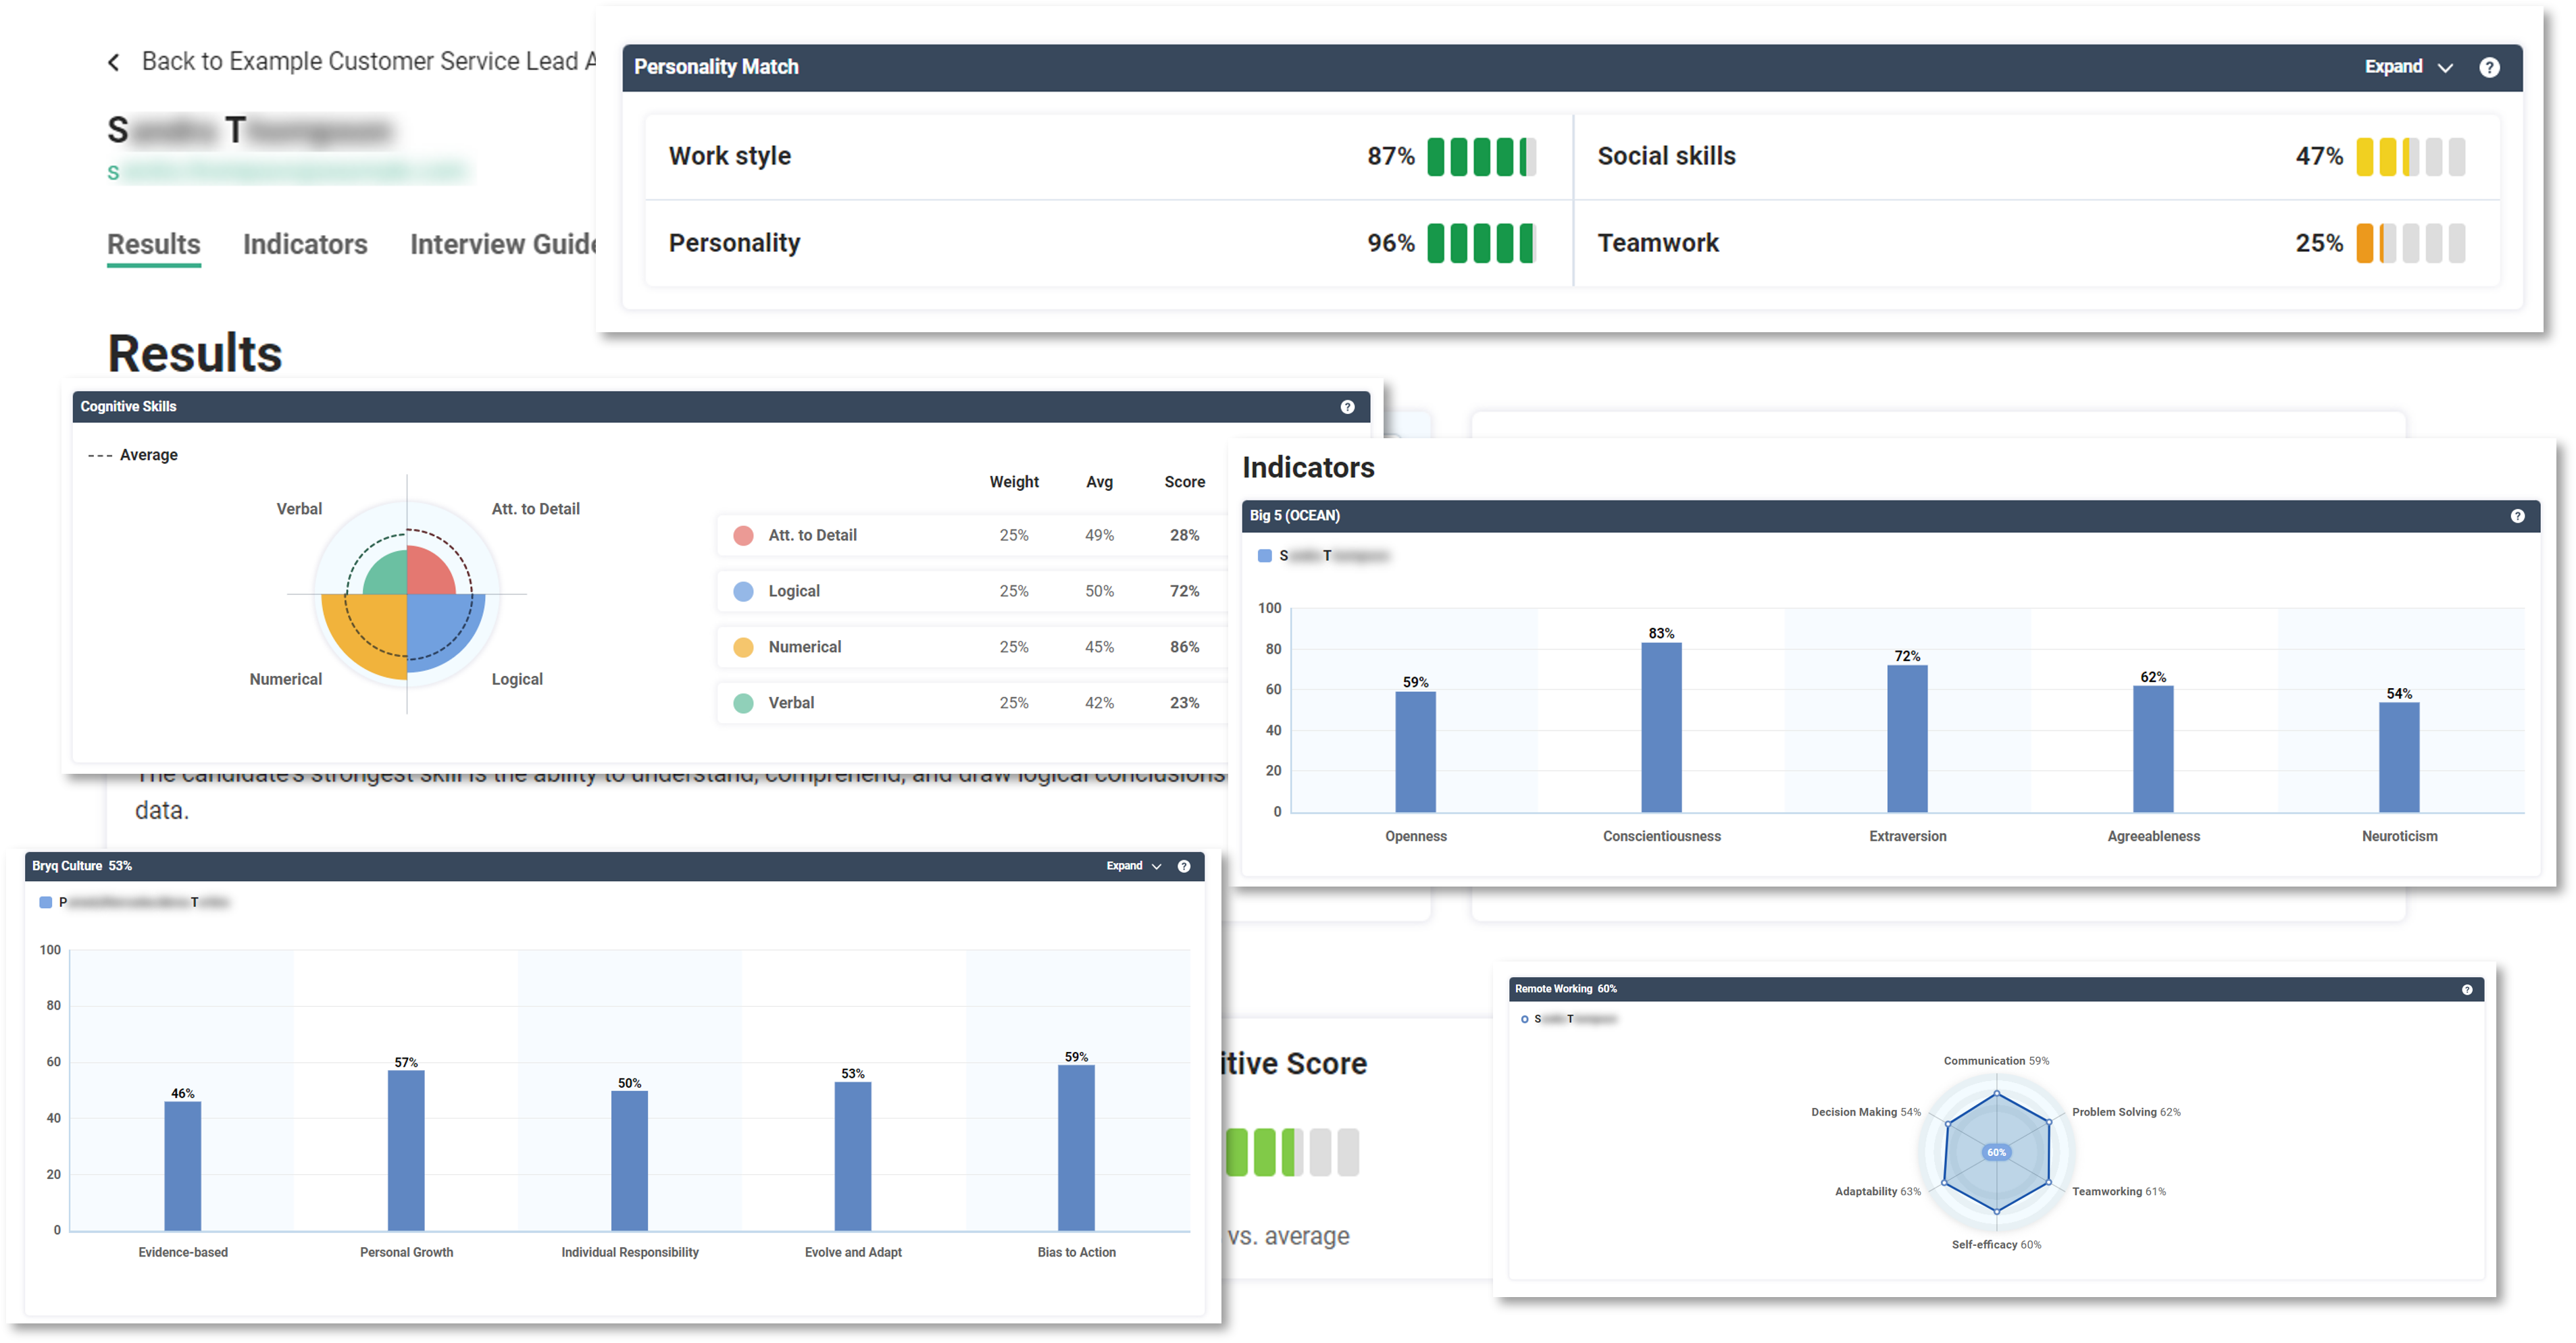This screenshot has height=1343, width=2576.
Task: Toggle the candidate legend in Big 5 chart
Action: tap(1264, 556)
